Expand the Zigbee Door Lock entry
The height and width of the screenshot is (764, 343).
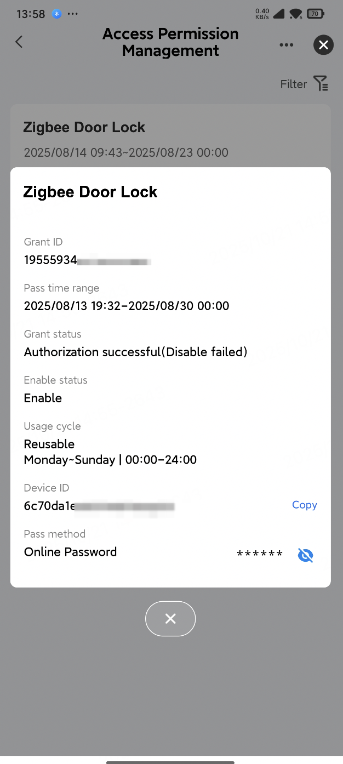tap(84, 127)
